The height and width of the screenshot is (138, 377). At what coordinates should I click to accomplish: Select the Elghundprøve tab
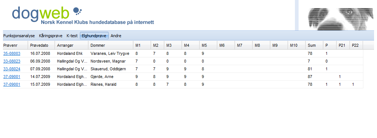[94, 36]
